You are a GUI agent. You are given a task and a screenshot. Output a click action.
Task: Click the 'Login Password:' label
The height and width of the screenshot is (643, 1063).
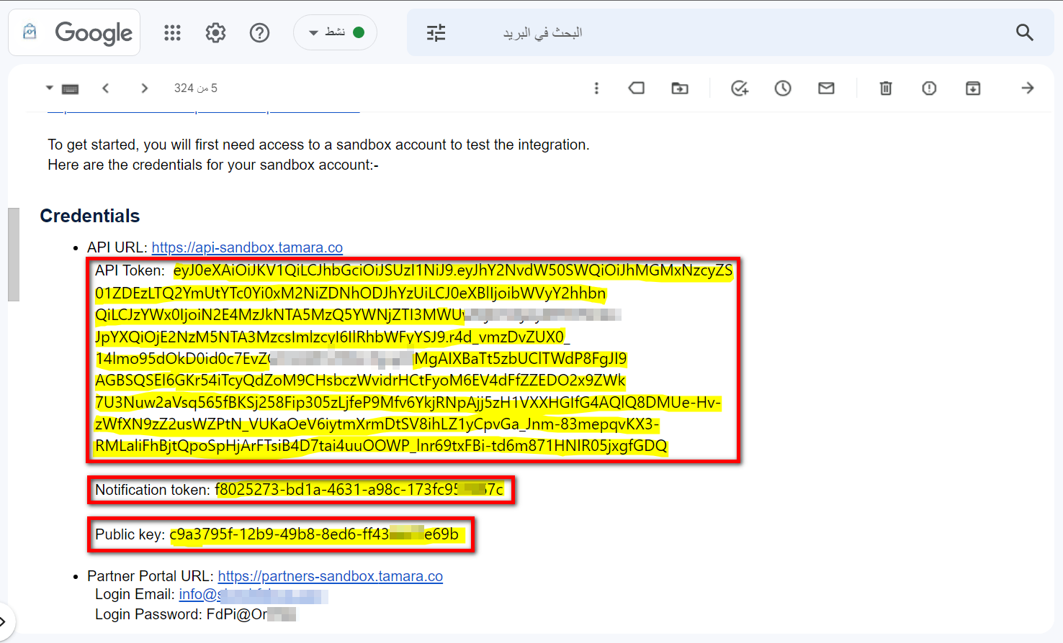[149, 614]
